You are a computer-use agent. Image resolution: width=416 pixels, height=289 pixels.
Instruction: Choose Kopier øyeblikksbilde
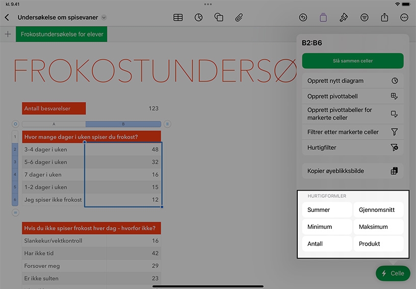(x=353, y=171)
